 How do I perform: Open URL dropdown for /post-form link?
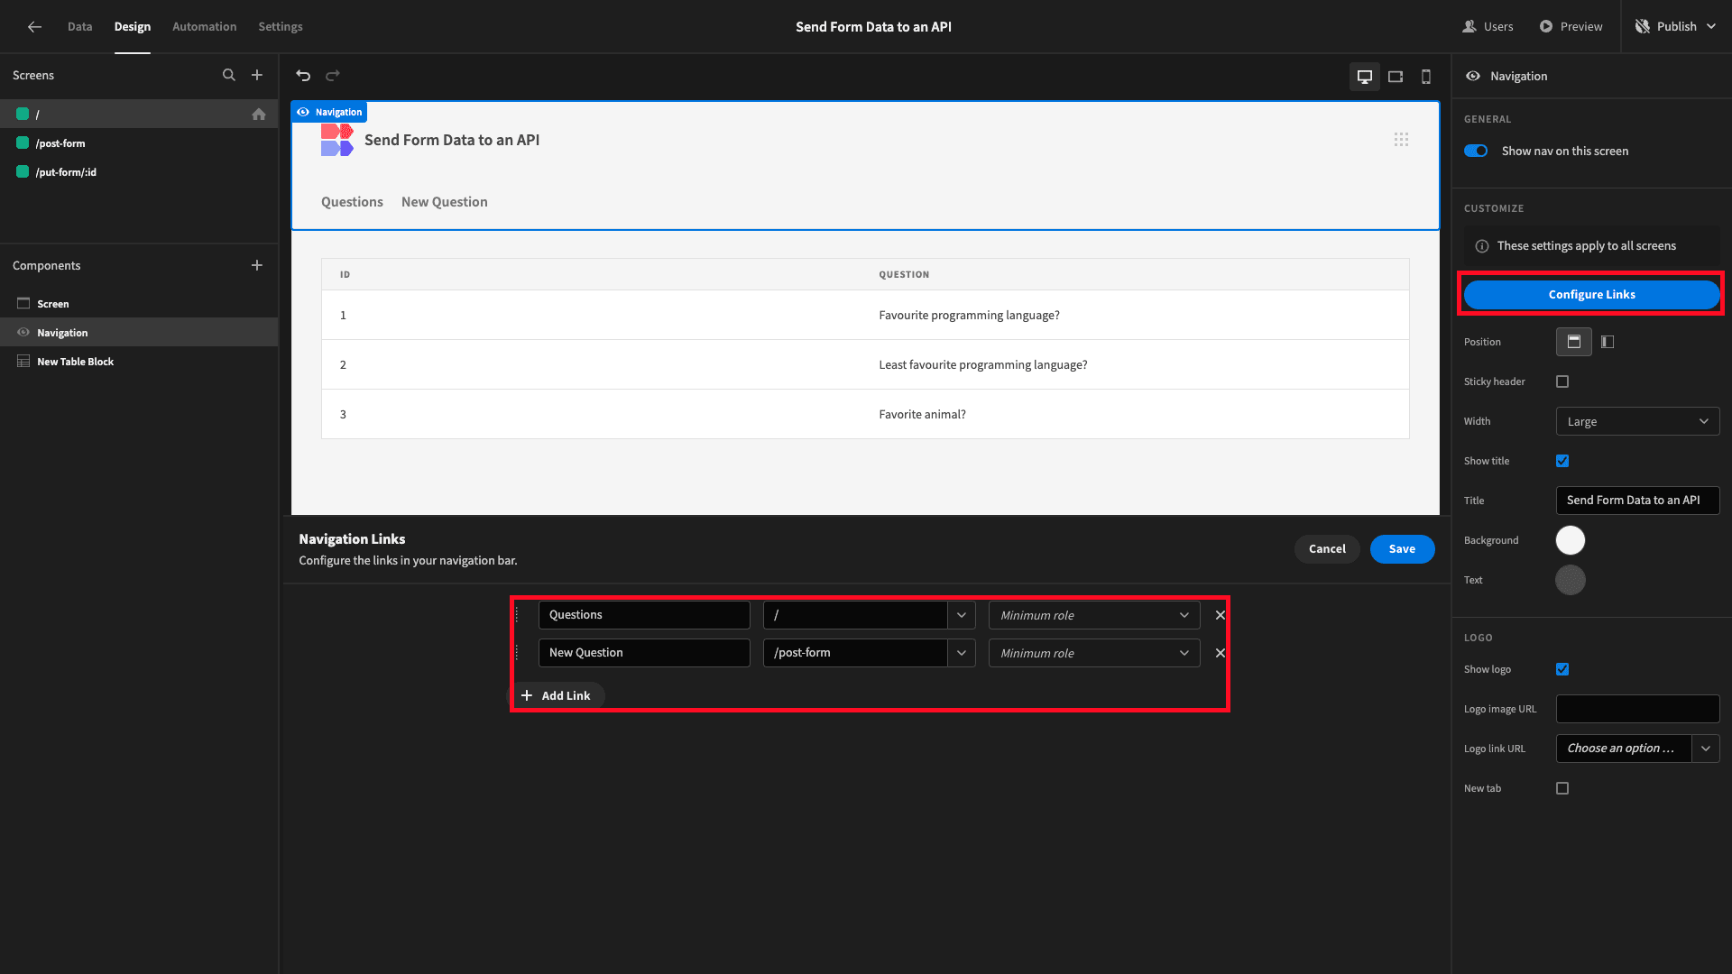coord(962,653)
